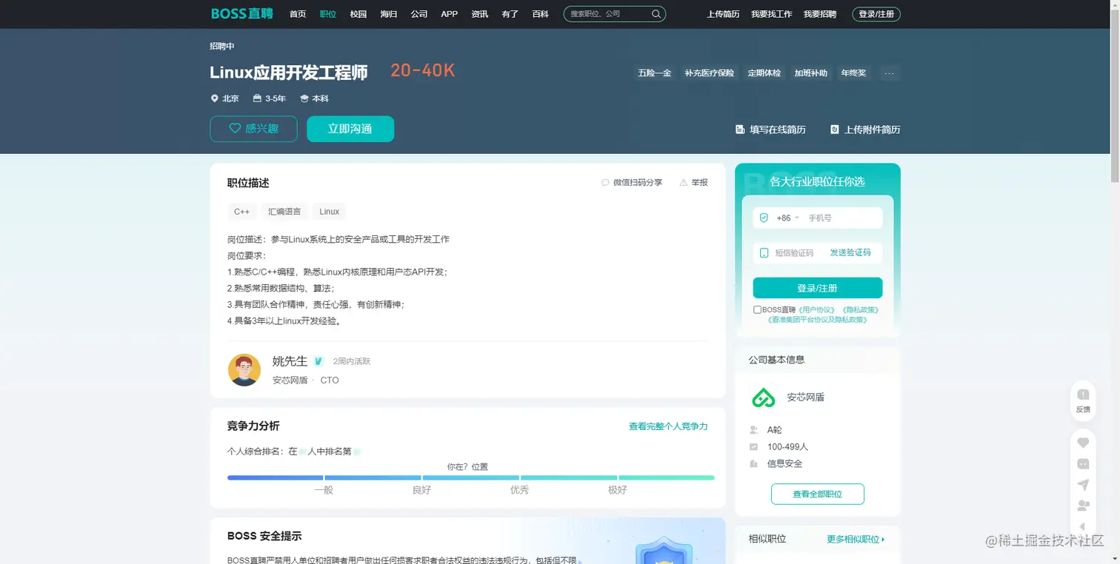Click 我要招聘 in top bar
Screen dimensions: 1120x564
click(x=820, y=14)
